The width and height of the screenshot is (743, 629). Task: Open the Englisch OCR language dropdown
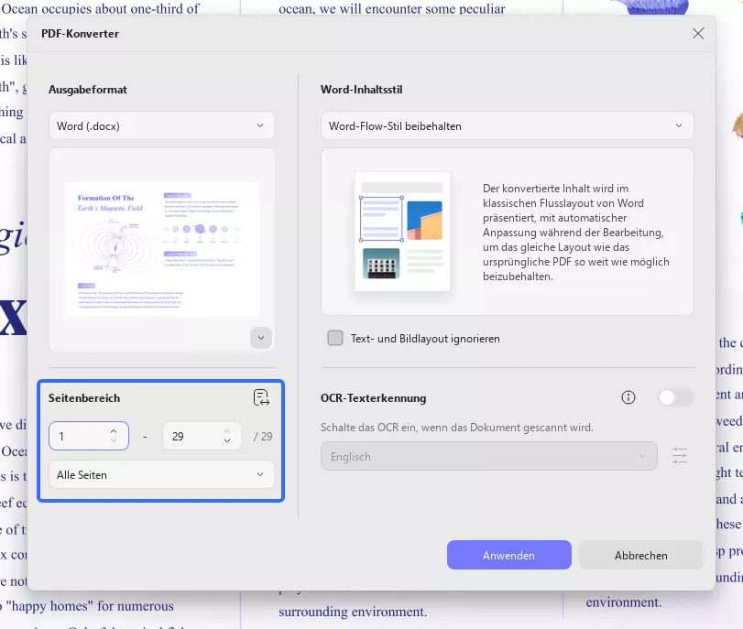[488, 456]
